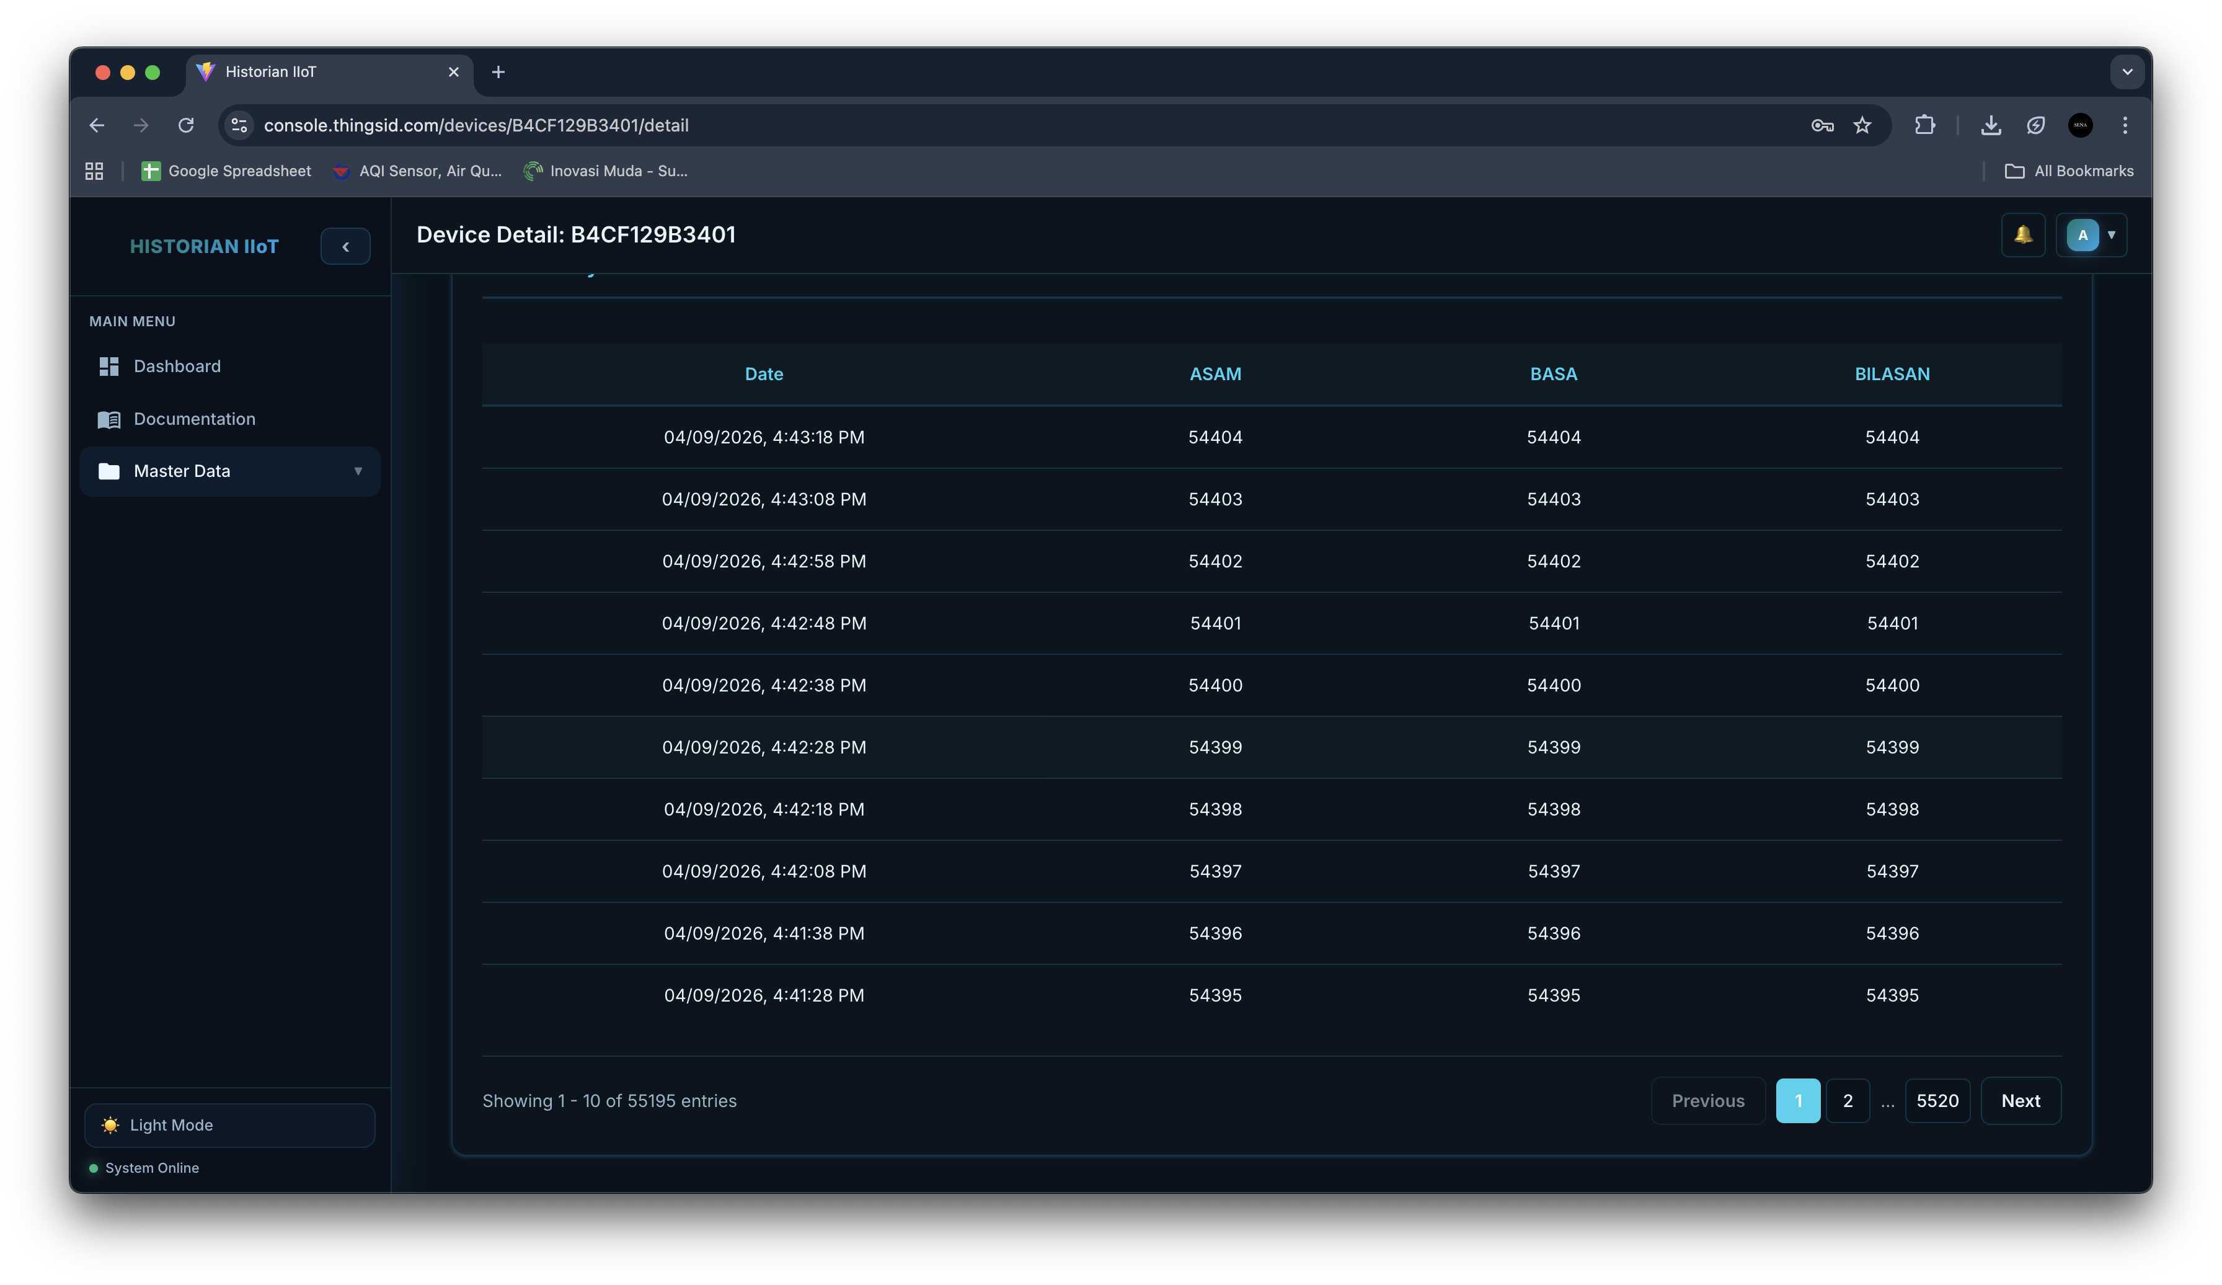
Task: Select the Dashboard icon in the sidebar
Action: pos(109,366)
